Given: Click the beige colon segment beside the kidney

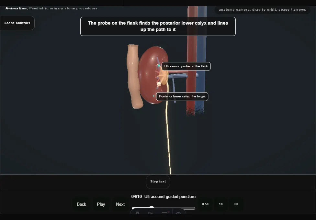Looking at the screenshot, I should [134, 77].
